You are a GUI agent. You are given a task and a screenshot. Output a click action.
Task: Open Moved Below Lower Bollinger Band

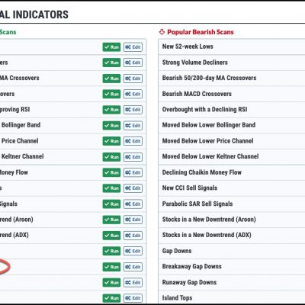coord(209,125)
